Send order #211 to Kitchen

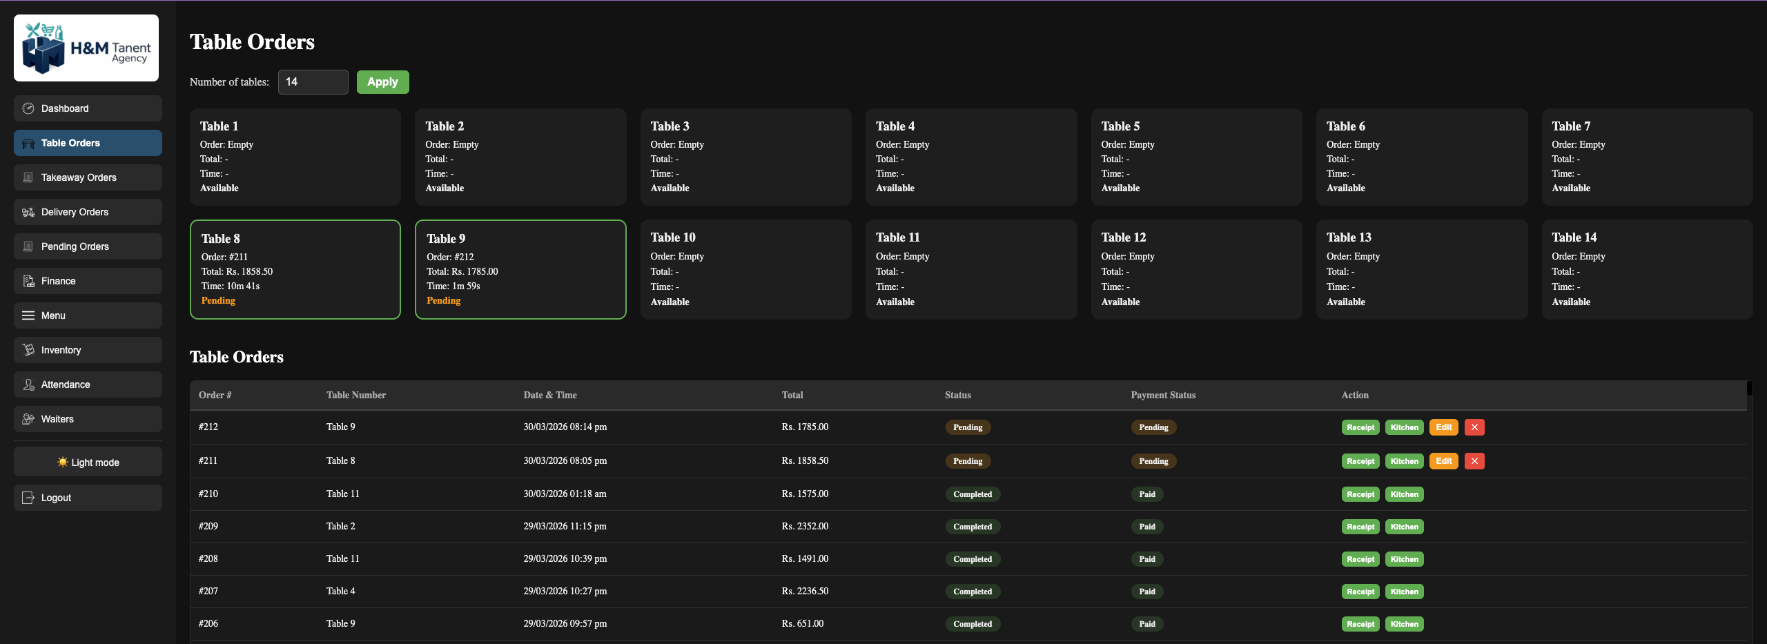coord(1404,461)
